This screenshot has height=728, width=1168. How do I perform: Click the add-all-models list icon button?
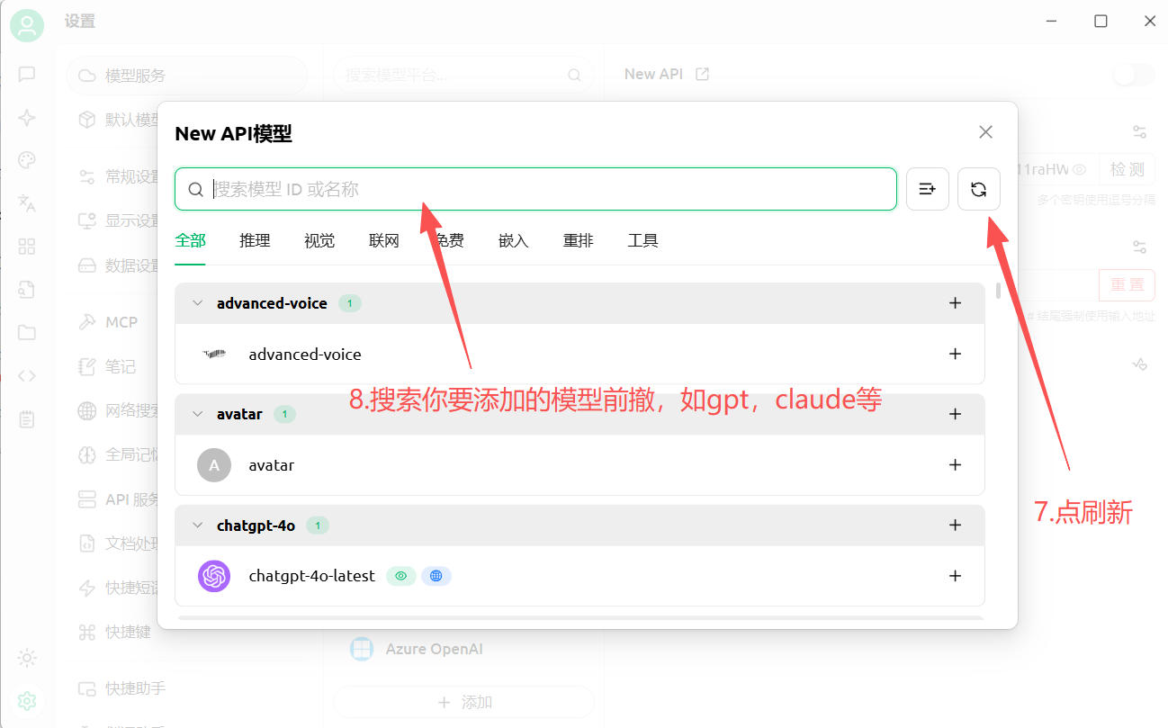click(x=927, y=189)
